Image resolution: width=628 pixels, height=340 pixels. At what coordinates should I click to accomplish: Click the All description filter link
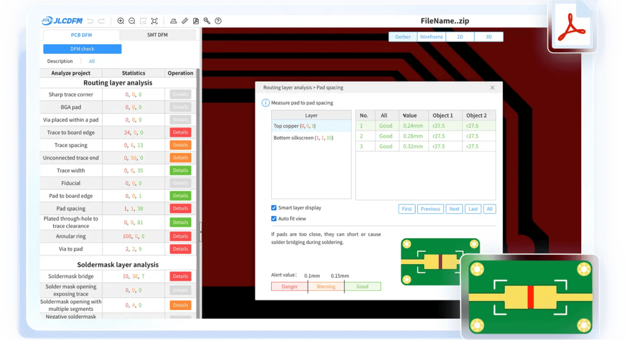[92, 61]
